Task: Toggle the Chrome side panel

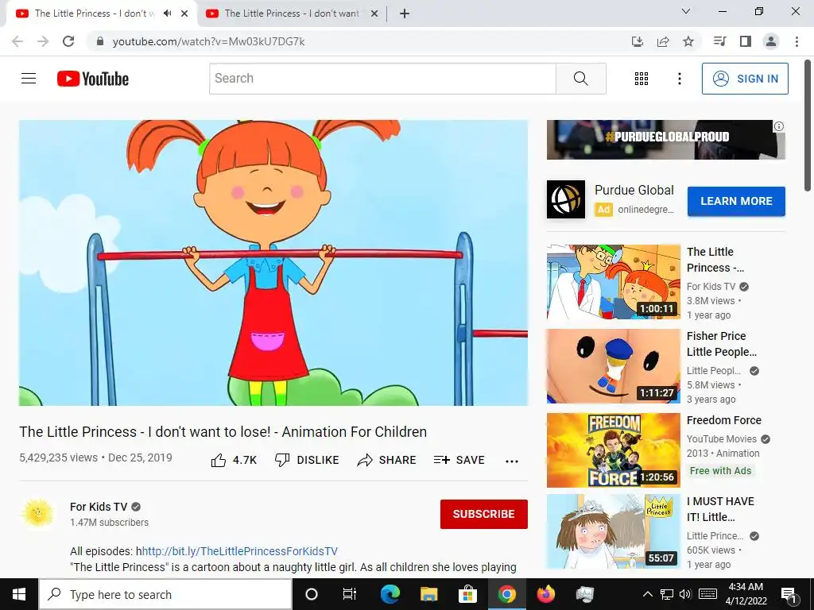Action: pos(746,41)
